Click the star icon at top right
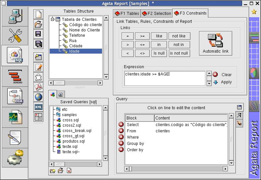The height and width of the screenshot is (180, 261). click(x=254, y=12)
